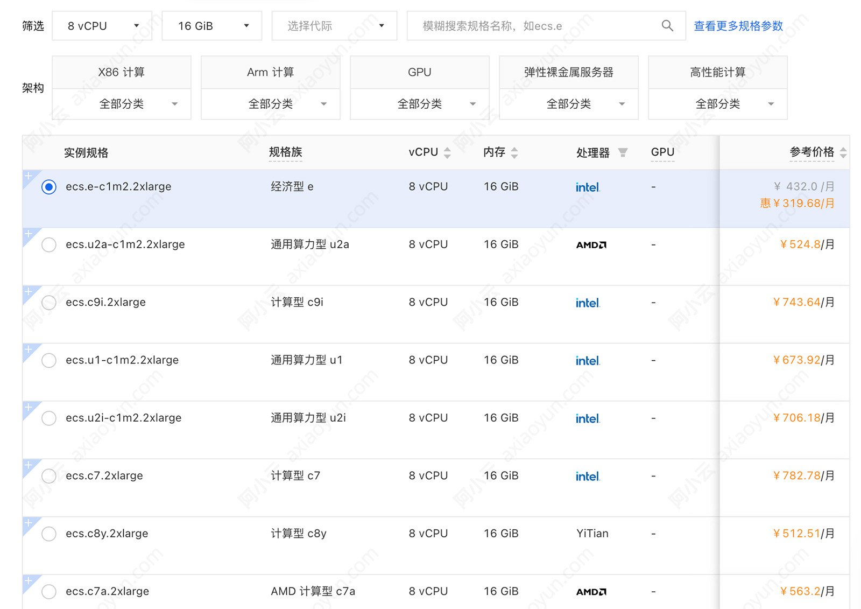Open 处理器 filter funnel icon
Viewport: 861px width, 609px height.
coord(623,153)
